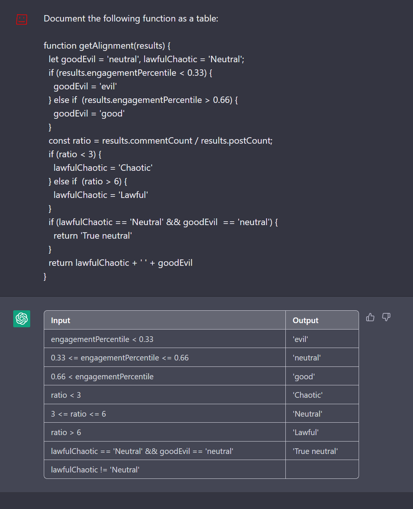Image resolution: width=413 pixels, height=509 pixels.
Task: Click the thumbs up feedback icon
Action: [370, 317]
